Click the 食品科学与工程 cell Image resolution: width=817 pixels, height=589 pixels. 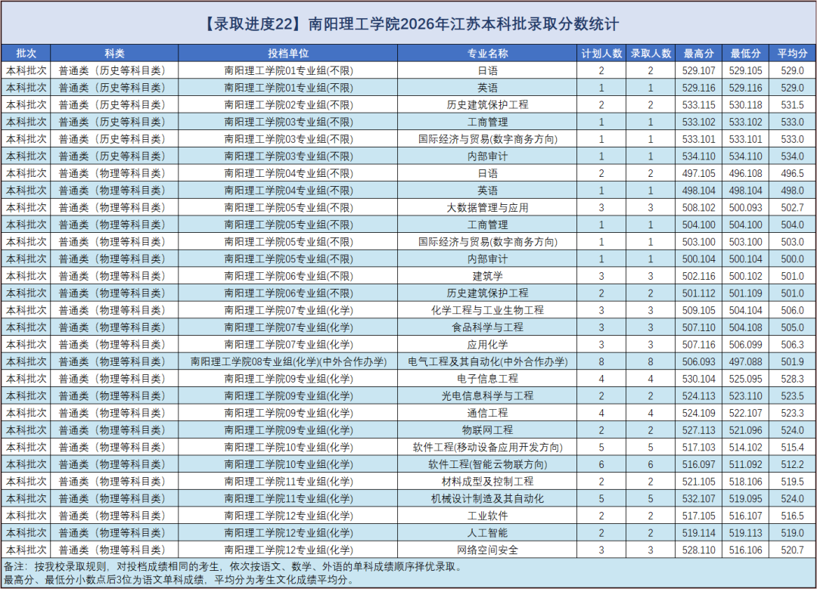(487, 327)
